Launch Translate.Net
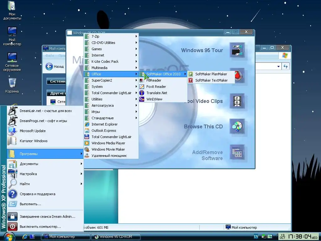The height and width of the screenshot is (241, 321). (163, 93)
